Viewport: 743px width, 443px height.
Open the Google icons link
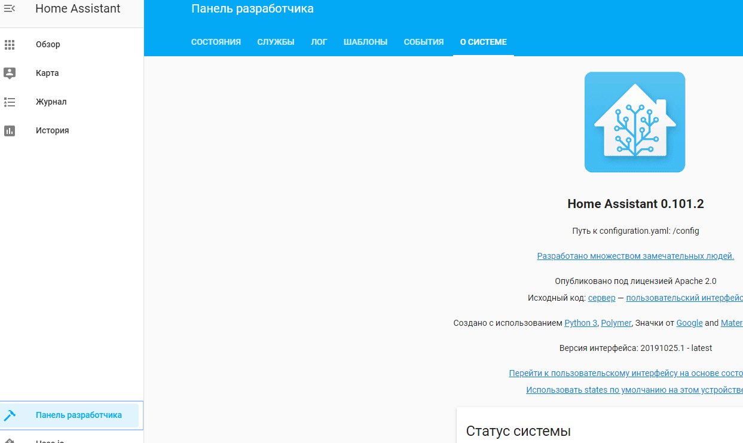pyautogui.click(x=689, y=323)
